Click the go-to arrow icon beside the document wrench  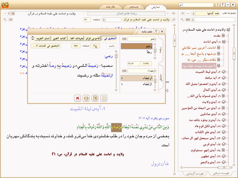11,20
